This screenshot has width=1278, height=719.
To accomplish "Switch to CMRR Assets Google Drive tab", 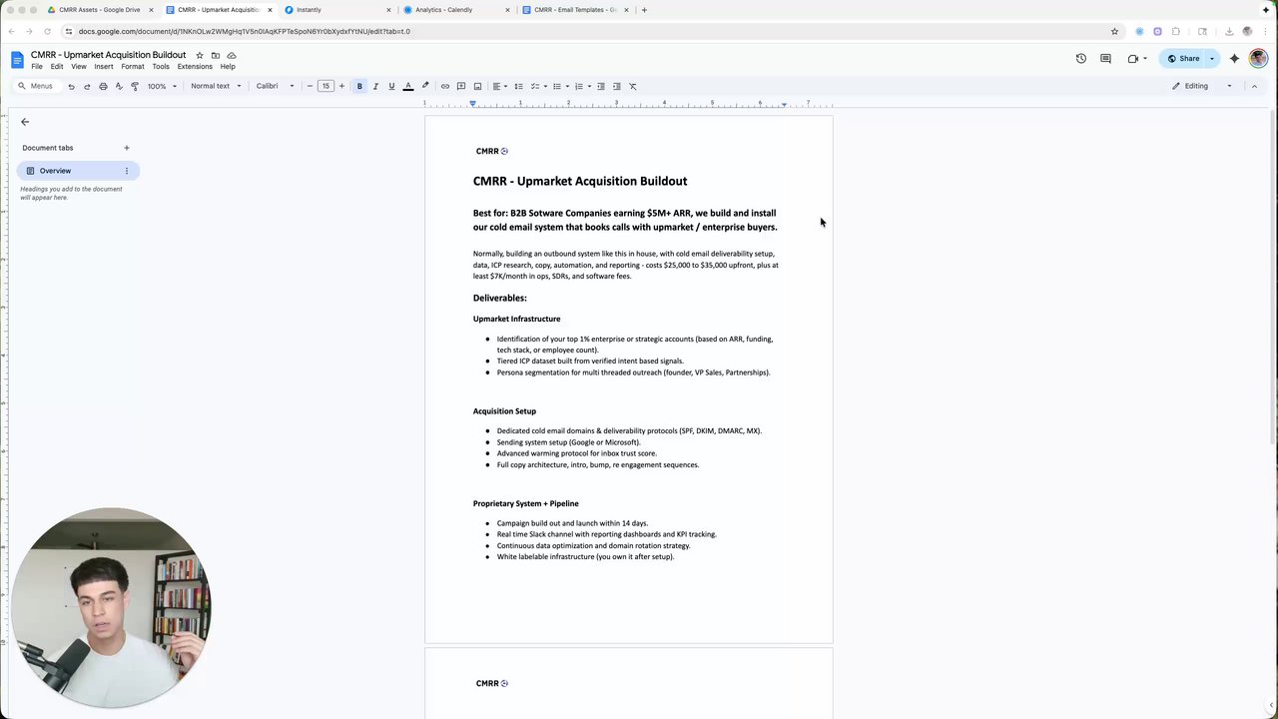I will point(100,10).
